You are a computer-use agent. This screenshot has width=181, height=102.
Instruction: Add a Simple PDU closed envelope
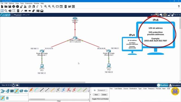38,11
